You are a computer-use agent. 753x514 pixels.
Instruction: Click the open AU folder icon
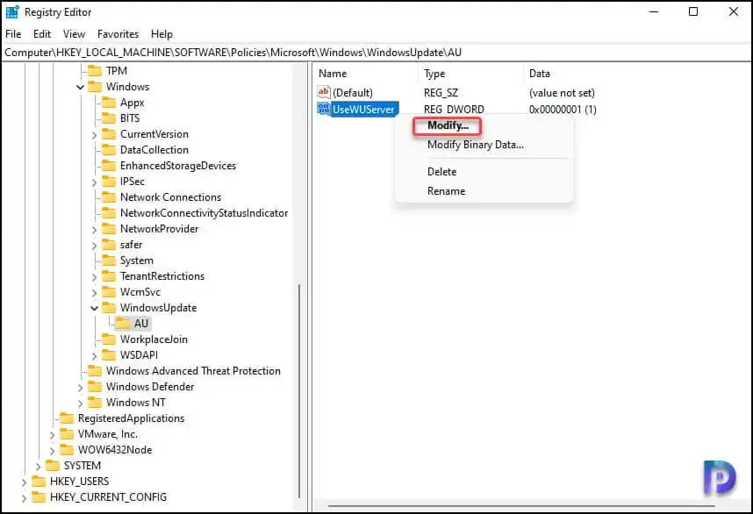pos(124,324)
